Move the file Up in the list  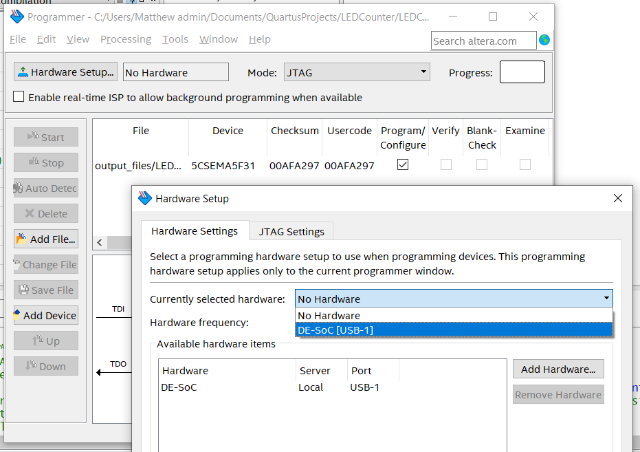(x=45, y=341)
